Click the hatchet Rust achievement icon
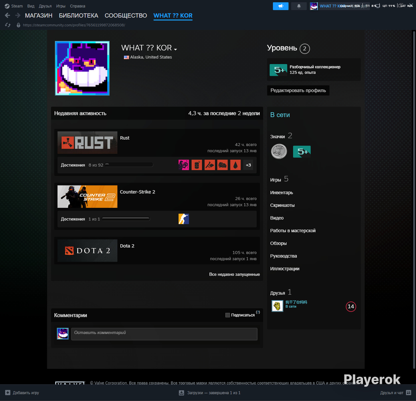This screenshot has width=416, height=401. pos(209,165)
